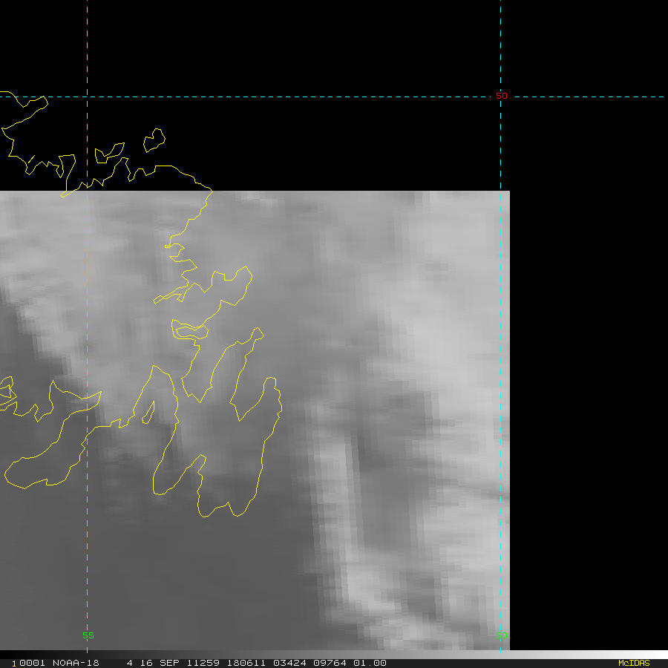Image resolution: width=668 pixels, height=668 pixels.
Task: Click the green 55 longitude label
Action: point(88,635)
